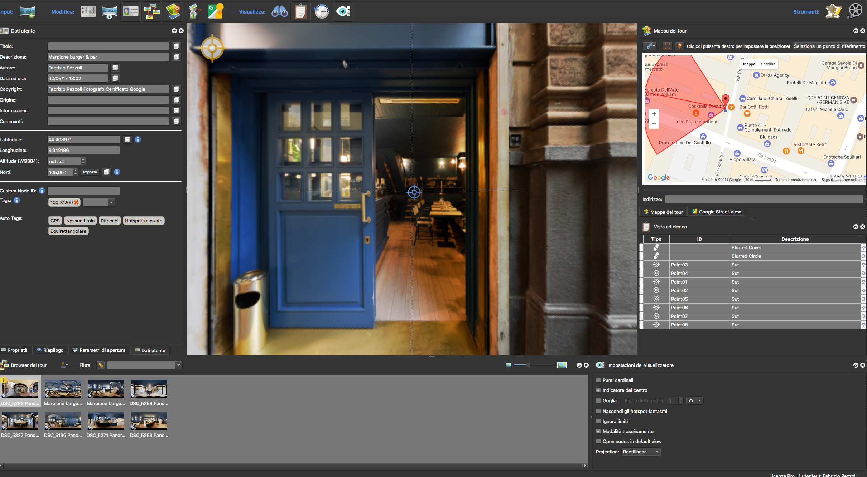Click the Equirettangolare auto tag
The image size is (867, 477).
click(x=68, y=231)
